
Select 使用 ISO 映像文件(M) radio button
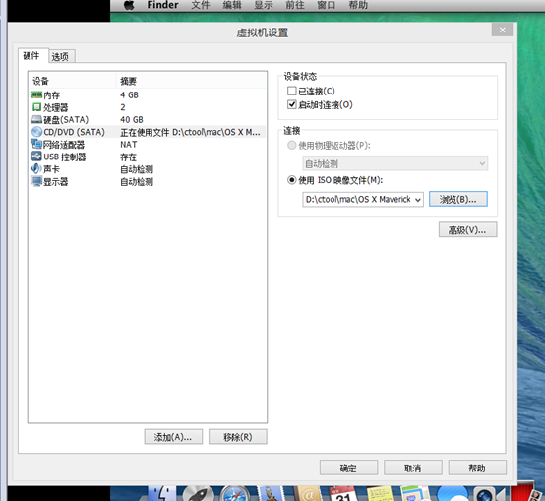pos(292,180)
